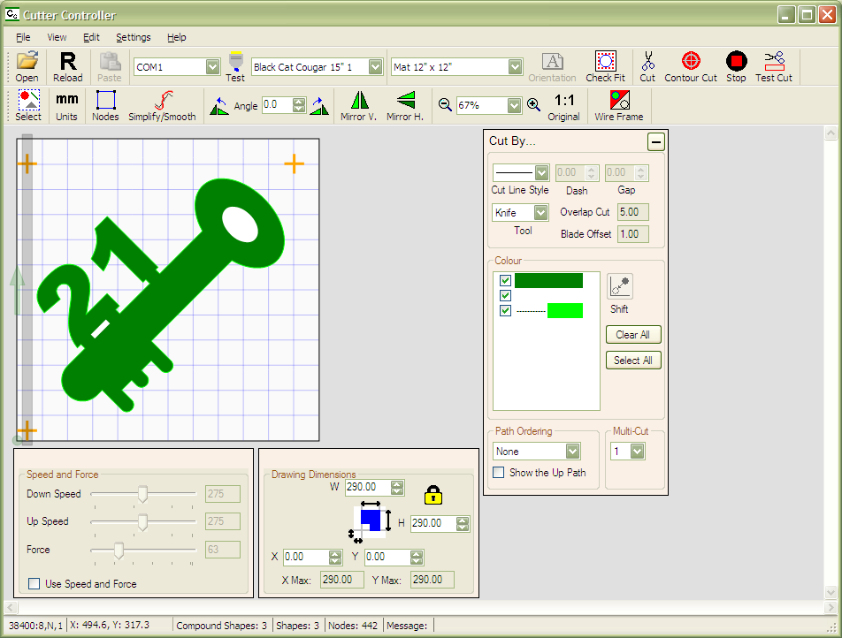Mirror the drawing horizontally
The width and height of the screenshot is (842, 638).
(x=405, y=106)
